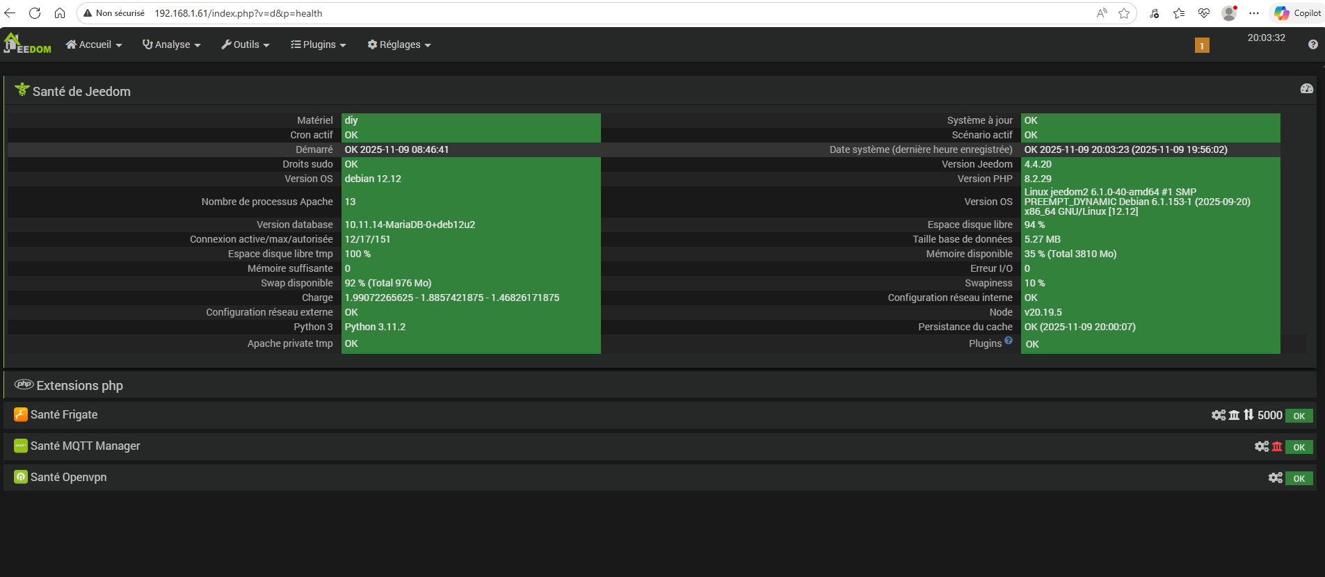Click the Espace disque libre value '94 %'

click(1034, 225)
